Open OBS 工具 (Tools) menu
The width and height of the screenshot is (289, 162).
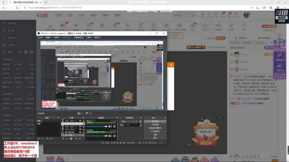point(89,37)
